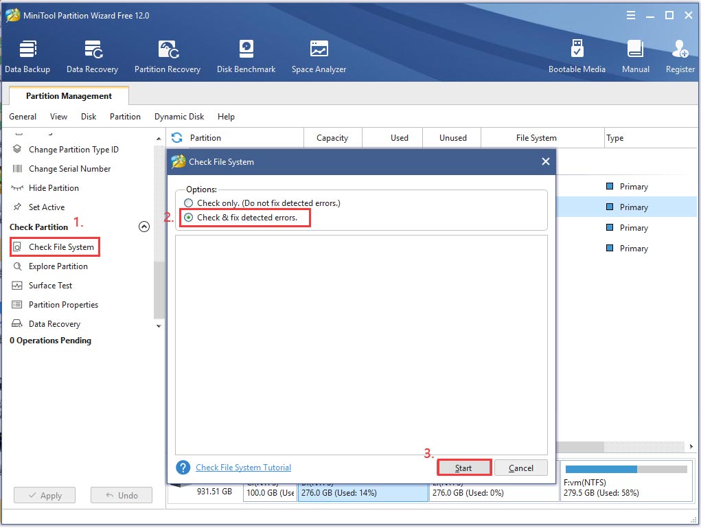Viewport: 701px width, 528px height.
Task: Open the Manual
Action: [x=635, y=56]
